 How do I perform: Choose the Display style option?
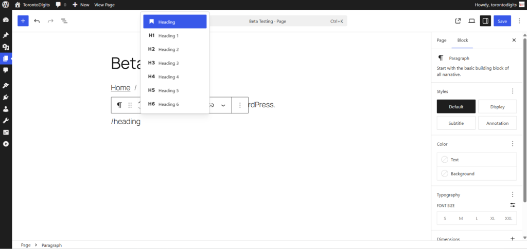(x=497, y=106)
